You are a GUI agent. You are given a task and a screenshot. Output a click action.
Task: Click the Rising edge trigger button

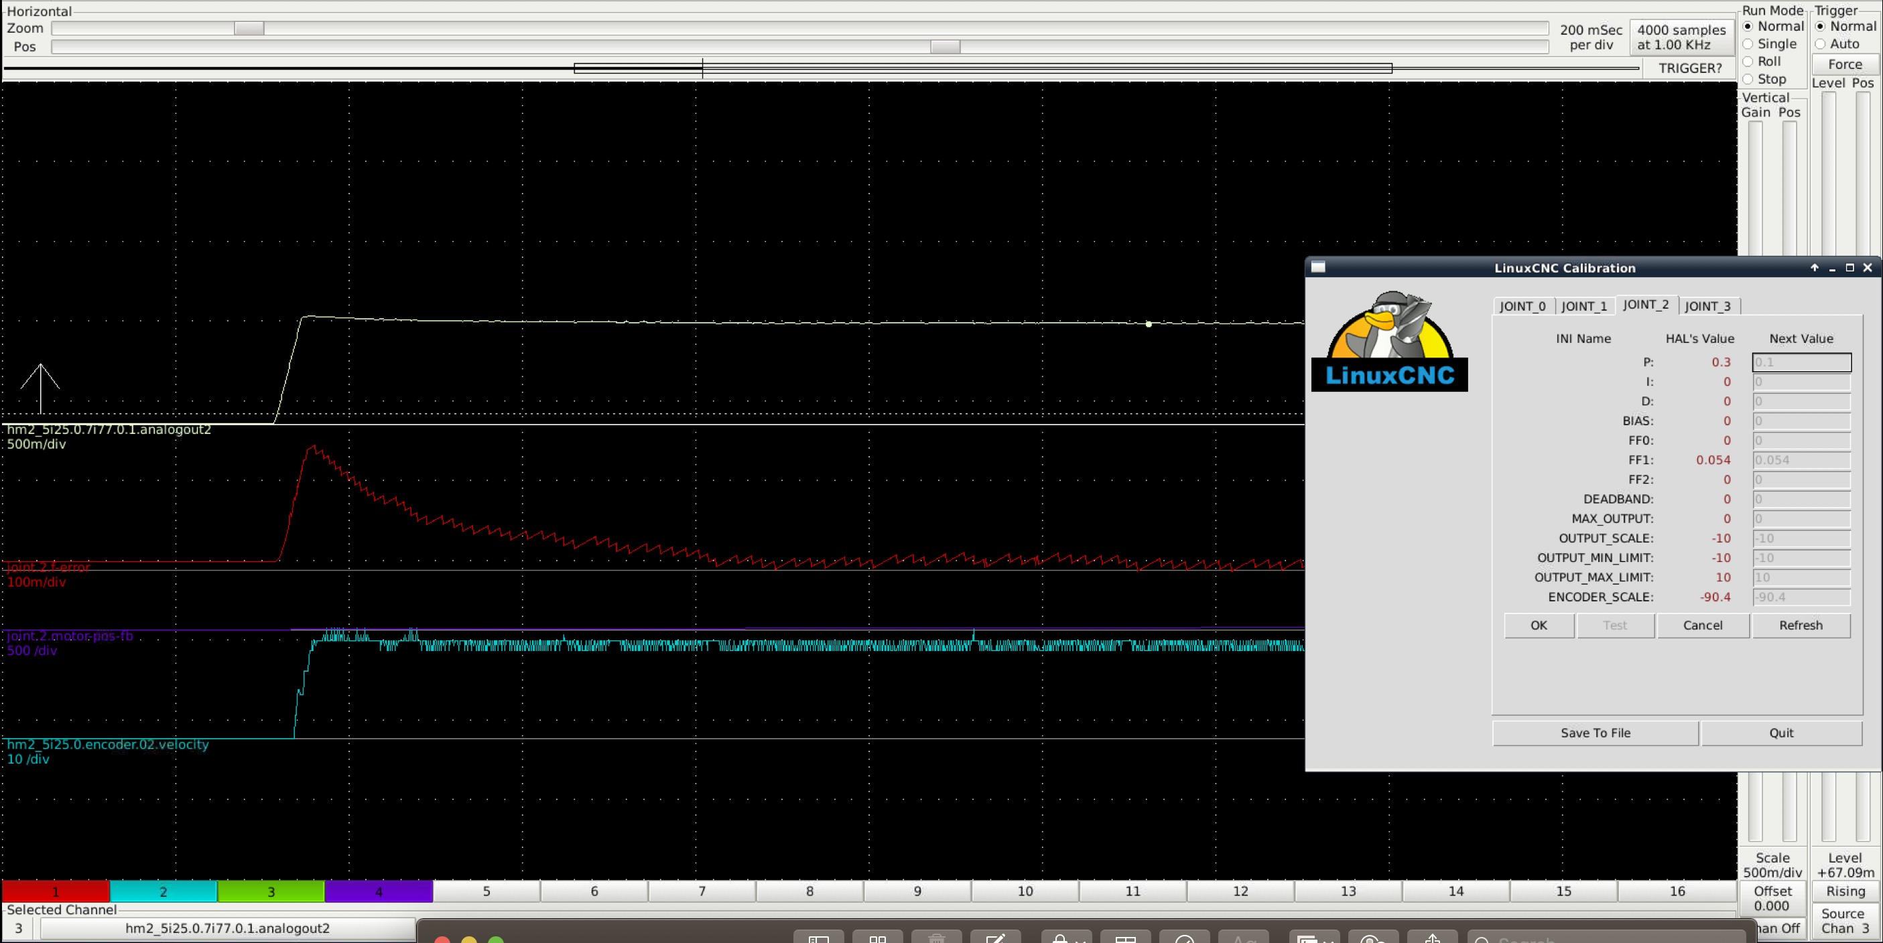(x=1845, y=891)
